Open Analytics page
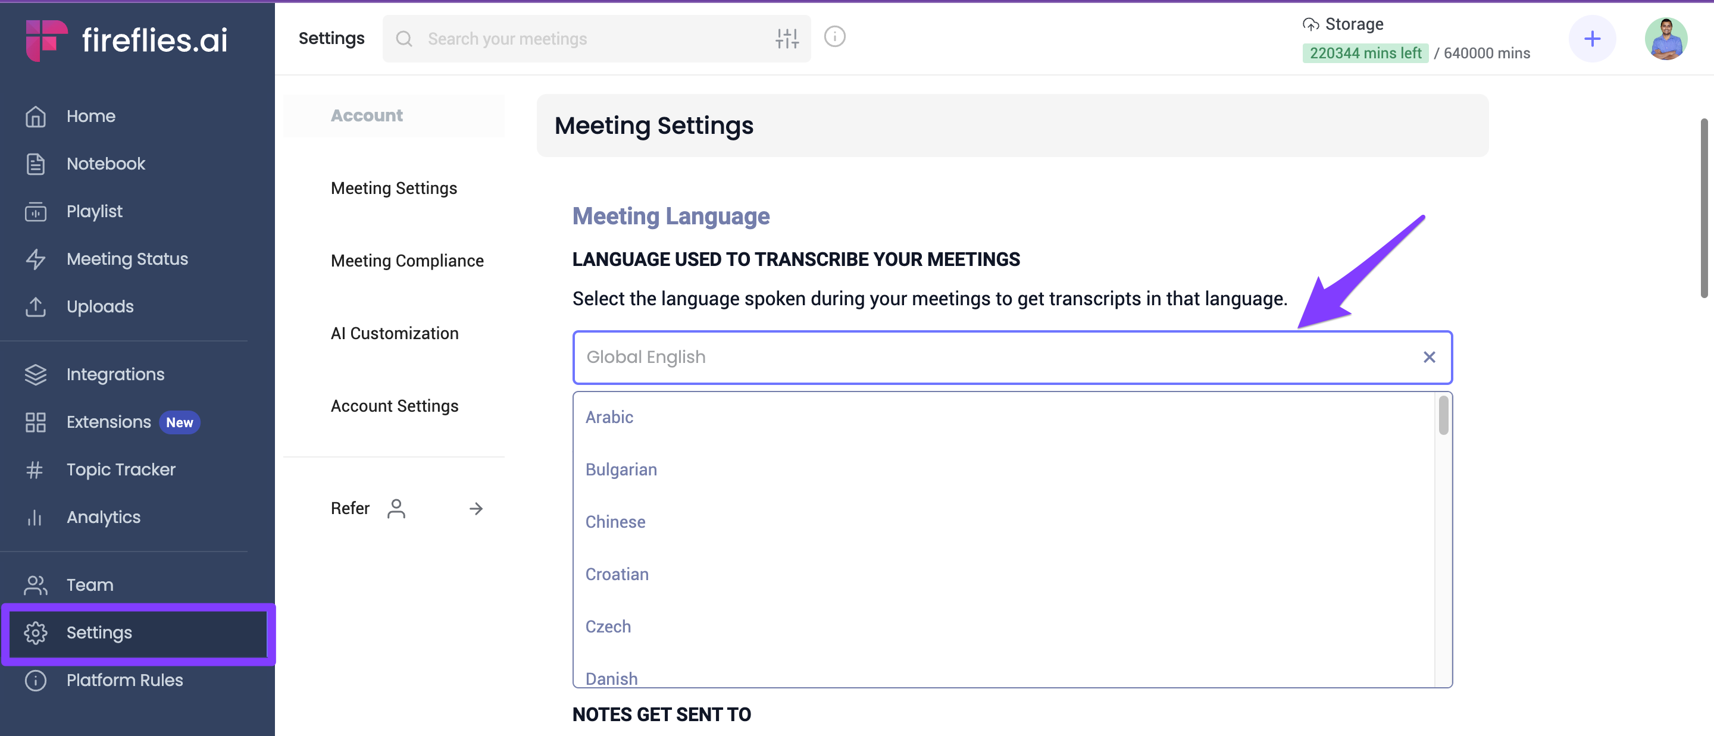The width and height of the screenshot is (1714, 736). pos(103,517)
